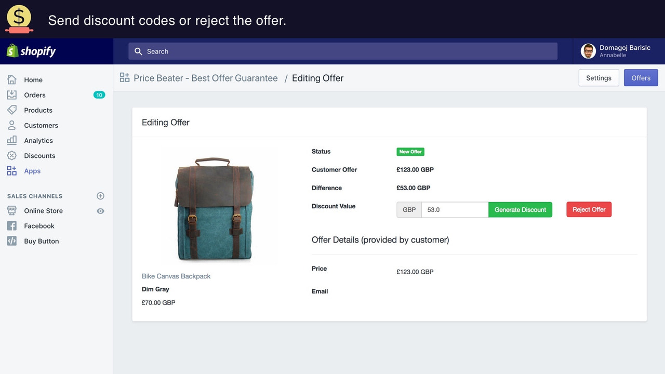Click the Facebook sales channel icon
Image resolution: width=665 pixels, height=374 pixels.
point(11,225)
